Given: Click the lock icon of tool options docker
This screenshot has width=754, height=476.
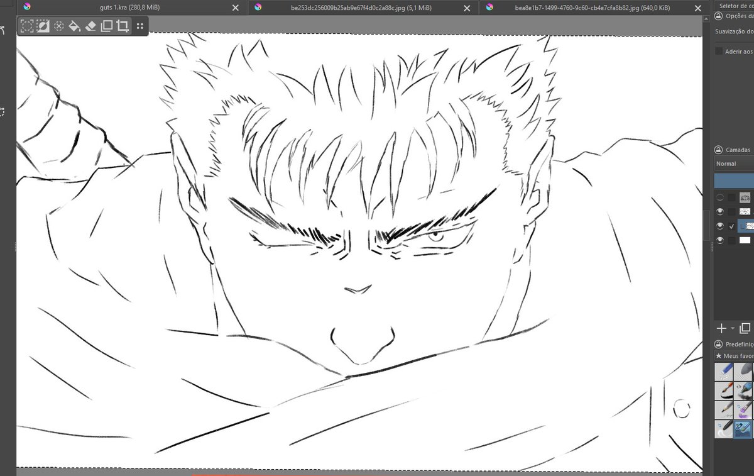Looking at the screenshot, I should click(718, 16).
